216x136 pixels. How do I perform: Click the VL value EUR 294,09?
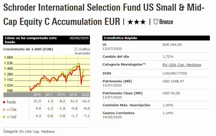pyautogui.click(x=172, y=45)
